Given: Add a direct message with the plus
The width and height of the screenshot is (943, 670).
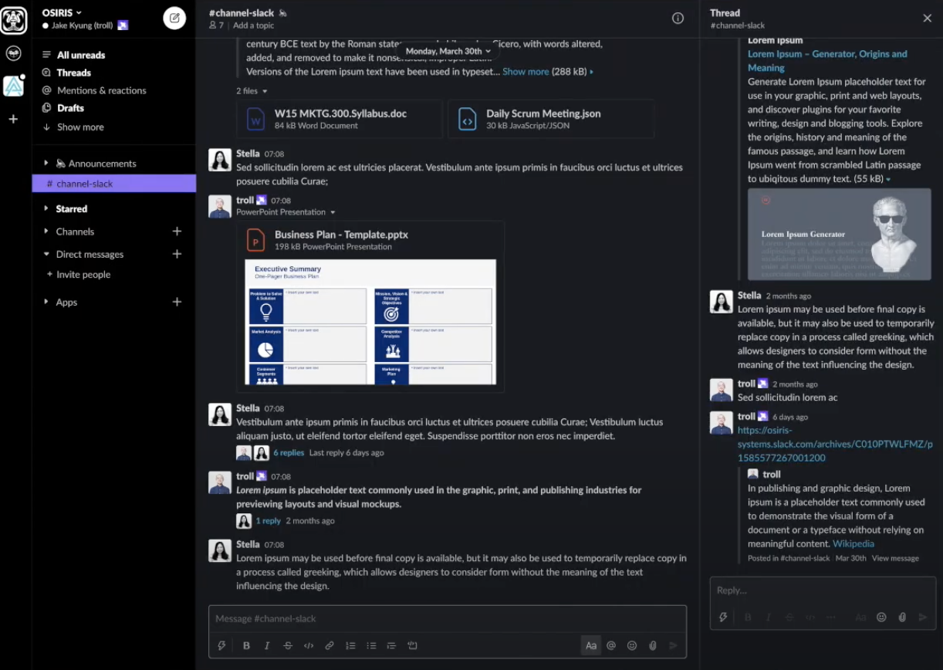Looking at the screenshot, I should pos(177,254).
